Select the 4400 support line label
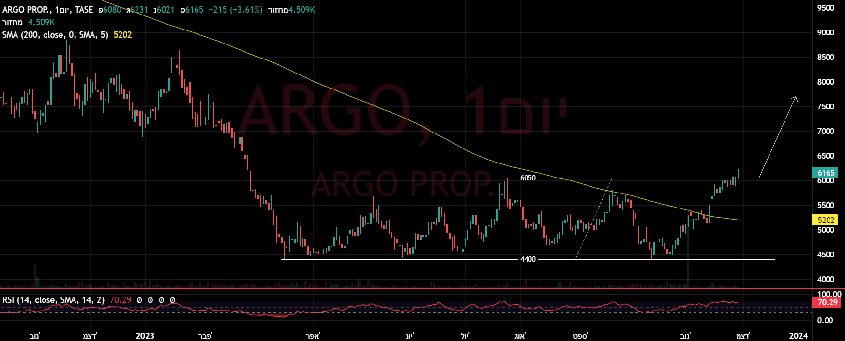This screenshot has width=845, height=341. pos(528,259)
